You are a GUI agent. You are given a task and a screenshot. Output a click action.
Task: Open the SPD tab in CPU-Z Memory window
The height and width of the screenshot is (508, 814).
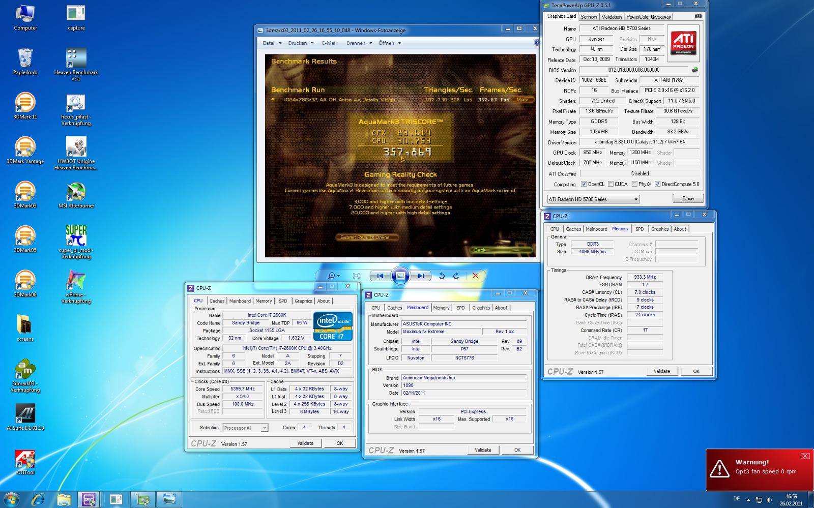(x=639, y=229)
